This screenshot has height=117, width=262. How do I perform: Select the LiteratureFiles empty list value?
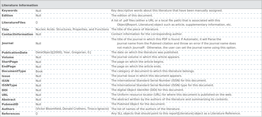click(37, 22)
